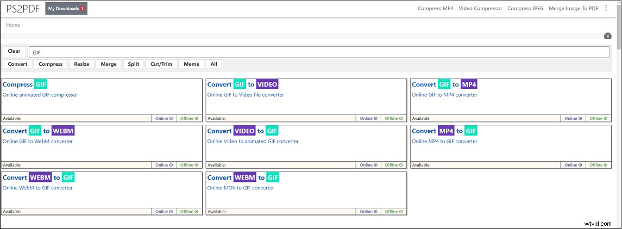This screenshot has height=229, width=622.
Task: Go to Home breadcrumb link
Action: tap(13, 25)
